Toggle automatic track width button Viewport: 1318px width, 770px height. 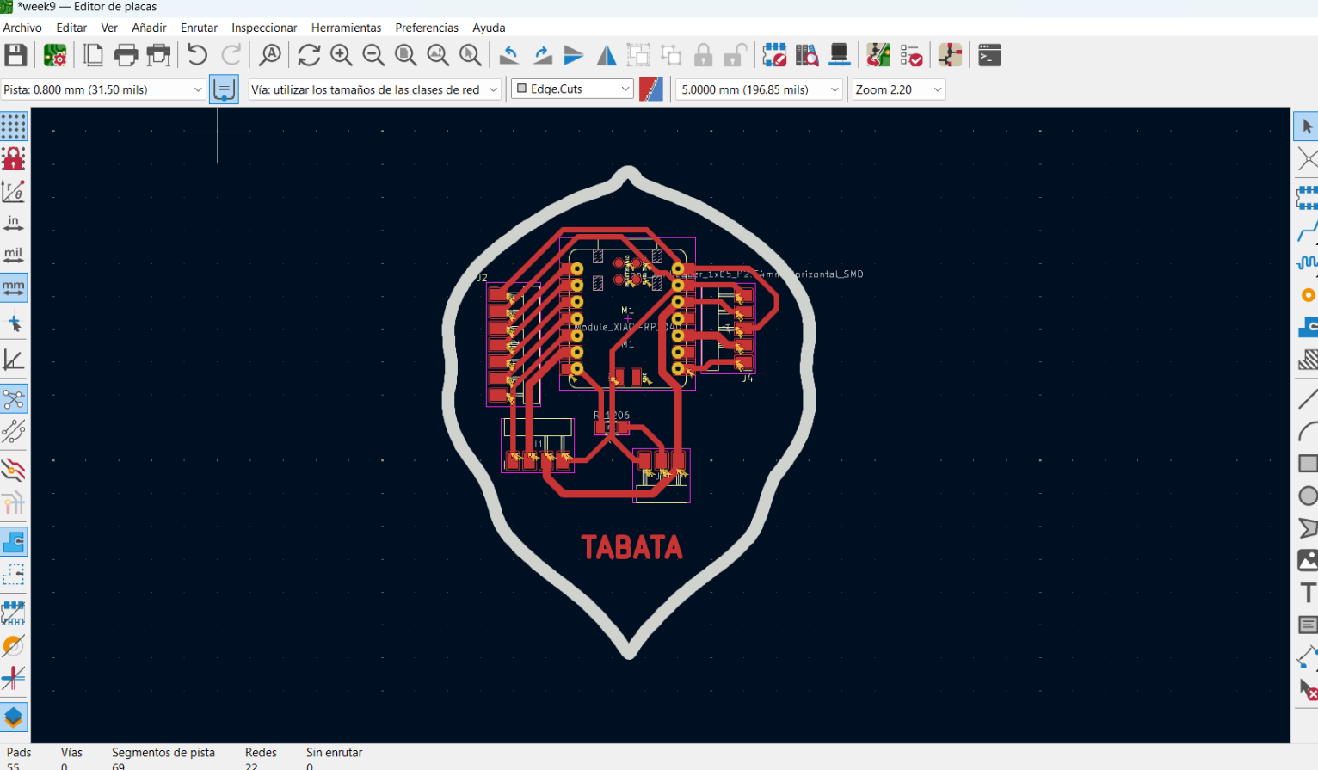pos(224,89)
